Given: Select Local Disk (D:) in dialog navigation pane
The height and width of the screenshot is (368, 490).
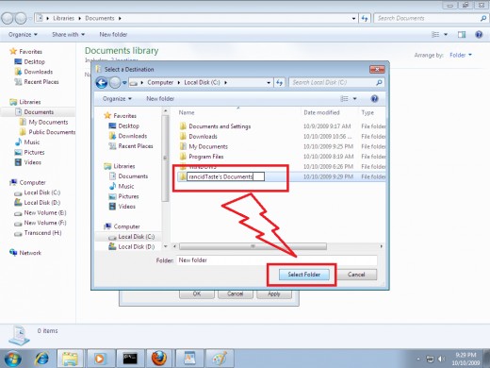Looking at the screenshot, I should (136, 246).
